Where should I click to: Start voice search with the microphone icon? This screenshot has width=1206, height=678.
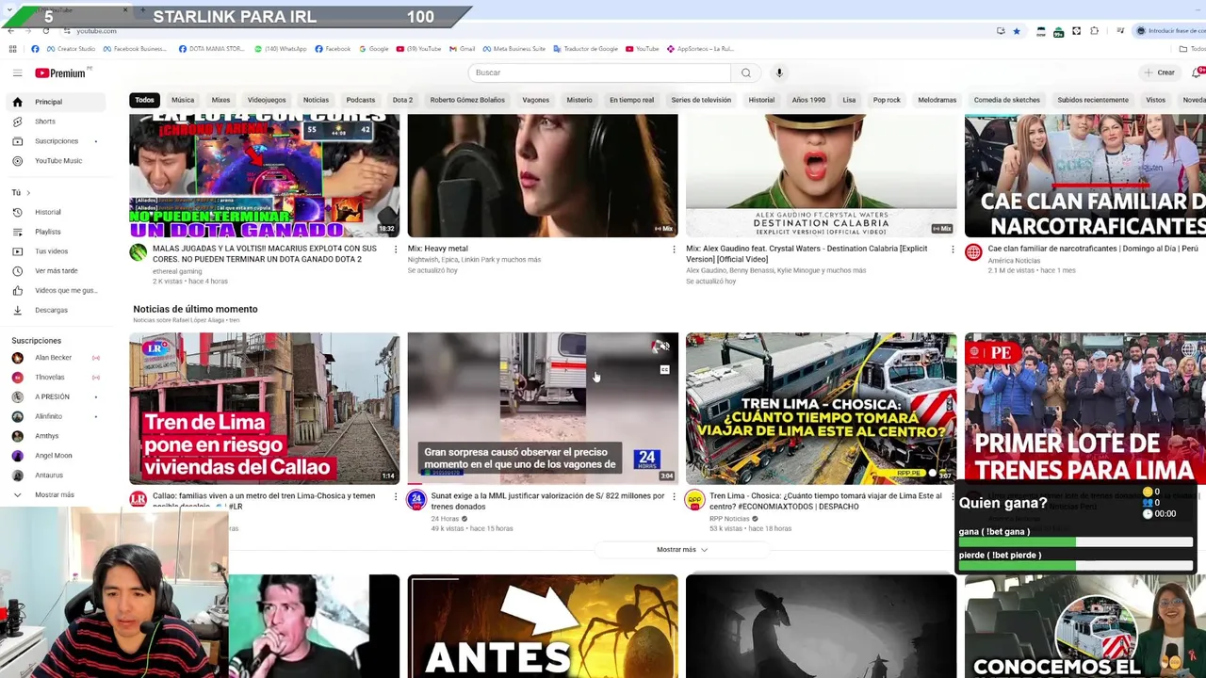pyautogui.click(x=779, y=73)
